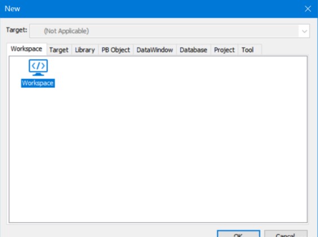The image size is (318, 237).
Task: Close the New dialog window
Action: [308, 8]
